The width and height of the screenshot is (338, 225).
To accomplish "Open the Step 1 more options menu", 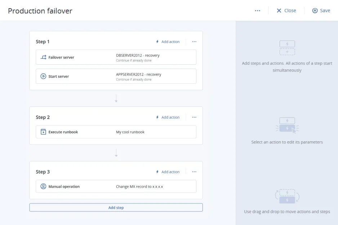I will (194, 42).
